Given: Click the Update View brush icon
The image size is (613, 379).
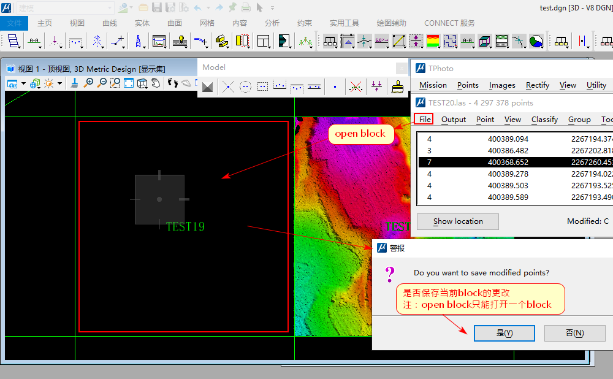Looking at the screenshot, I should pos(74,83).
